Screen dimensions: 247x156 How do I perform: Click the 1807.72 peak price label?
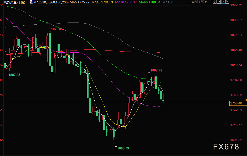coord(156,70)
